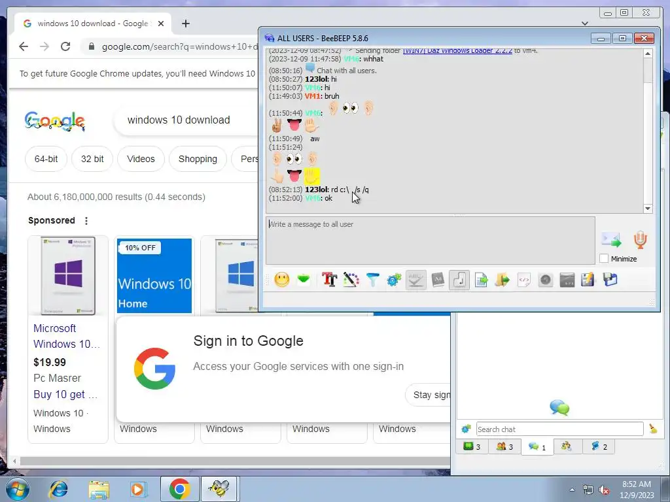670x502 pixels.
Task: Launch Internet Explorer from the taskbar
Action: [x=58, y=489]
